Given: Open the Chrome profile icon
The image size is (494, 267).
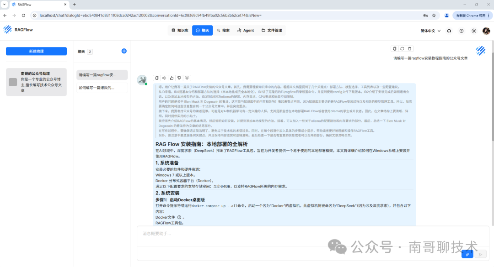Looking at the screenshot, I should [x=446, y=16].
